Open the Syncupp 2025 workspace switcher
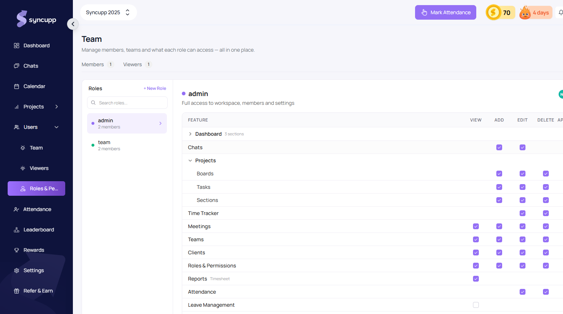 coord(108,12)
